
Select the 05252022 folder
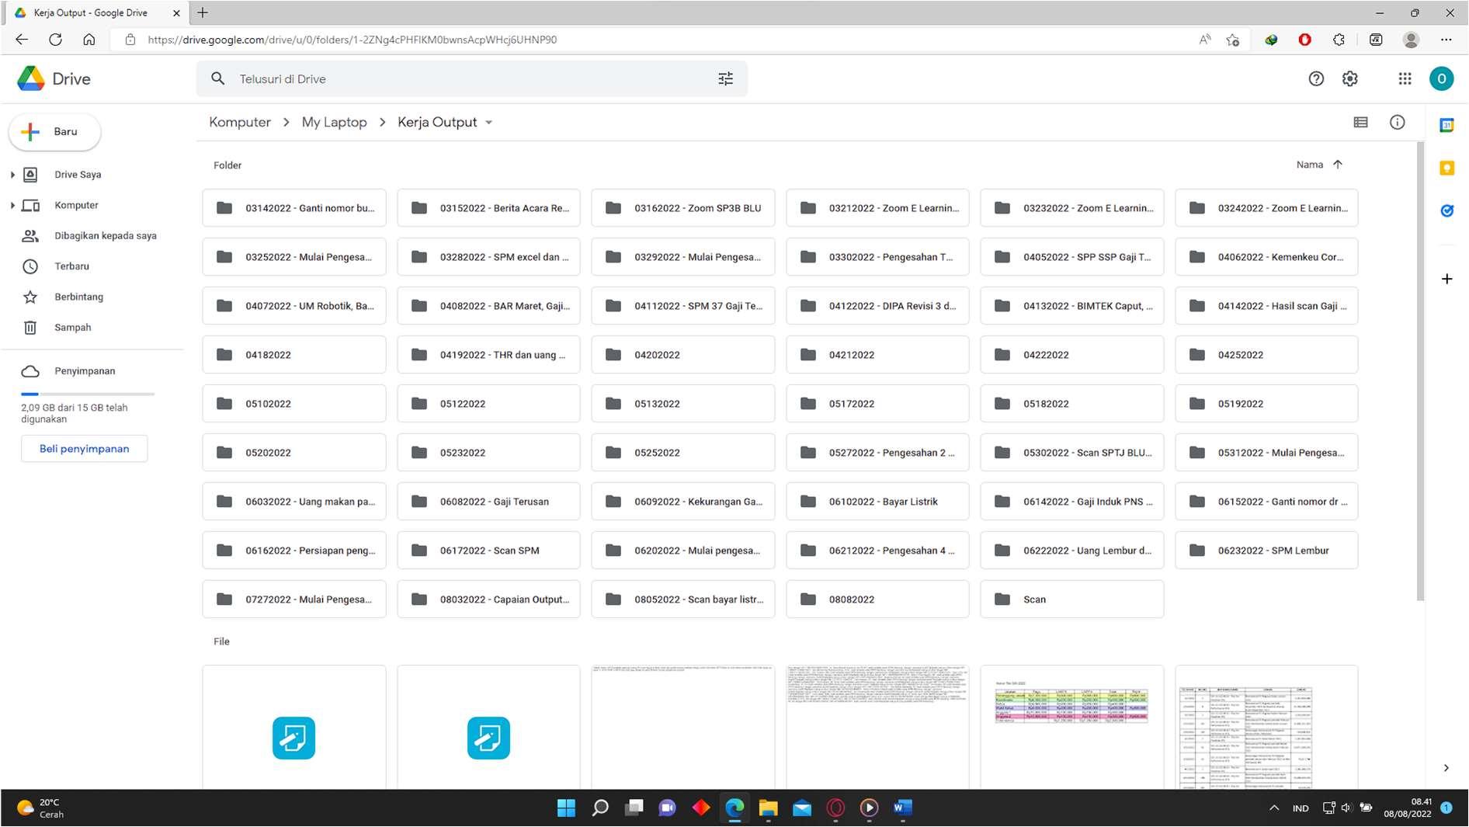coord(682,453)
